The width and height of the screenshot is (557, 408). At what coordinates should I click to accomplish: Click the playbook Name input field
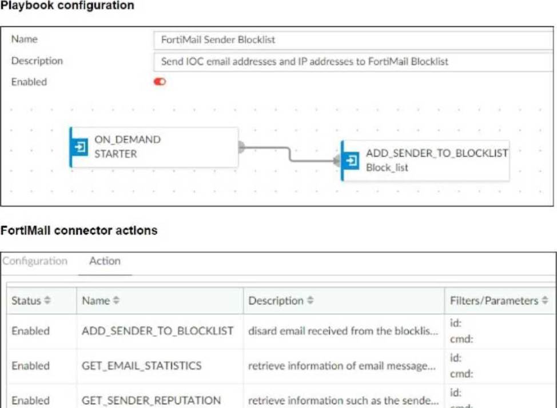point(352,40)
